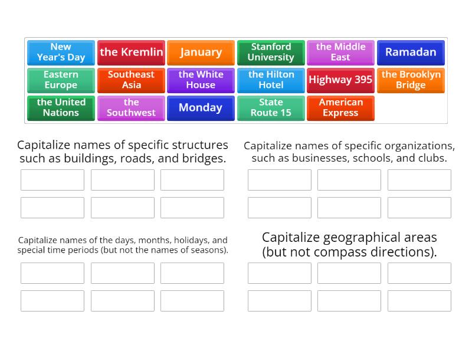The width and height of the screenshot is (472, 354).
Task: Select the "Ramadan" tile
Action: pyautogui.click(x=411, y=53)
